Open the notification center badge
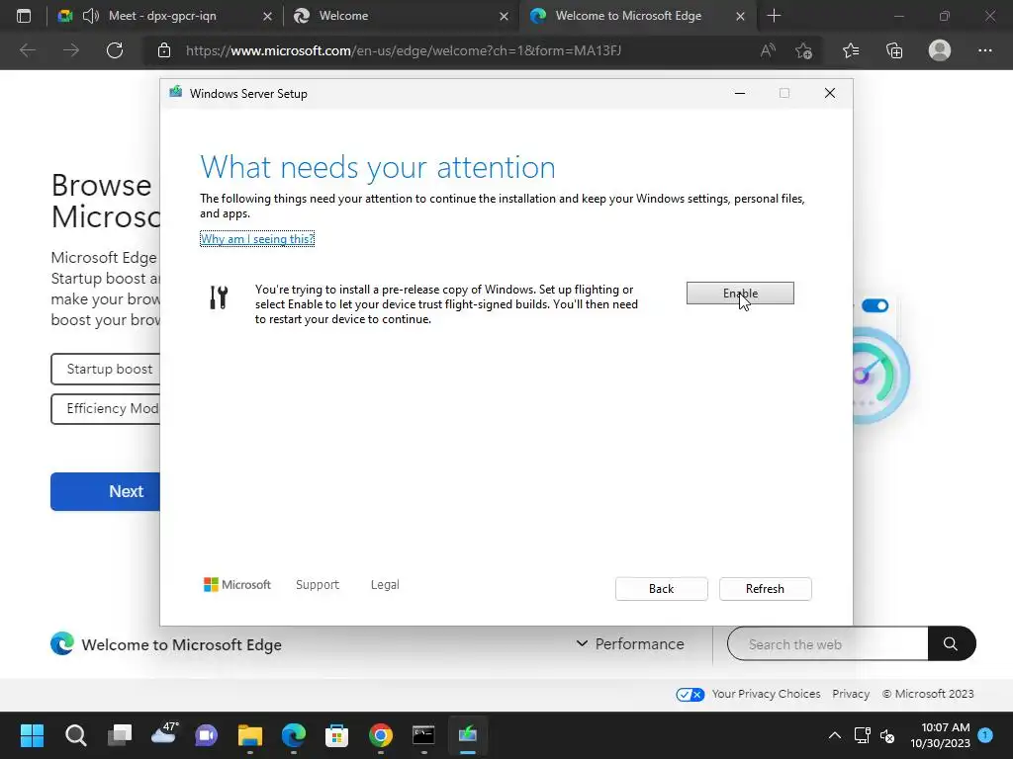 point(985,734)
